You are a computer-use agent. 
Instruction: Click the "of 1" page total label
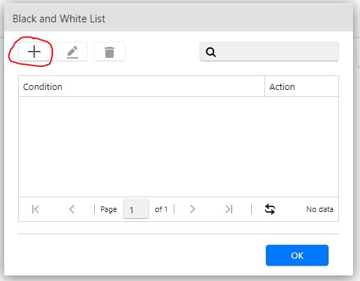(x=161, y=209)
